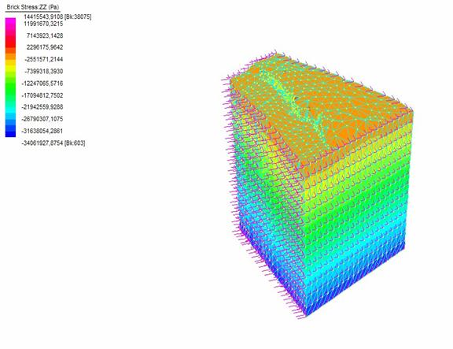Select legend value -7399318,3930
This screenshot has height=349, width=453.
point(43,71)
